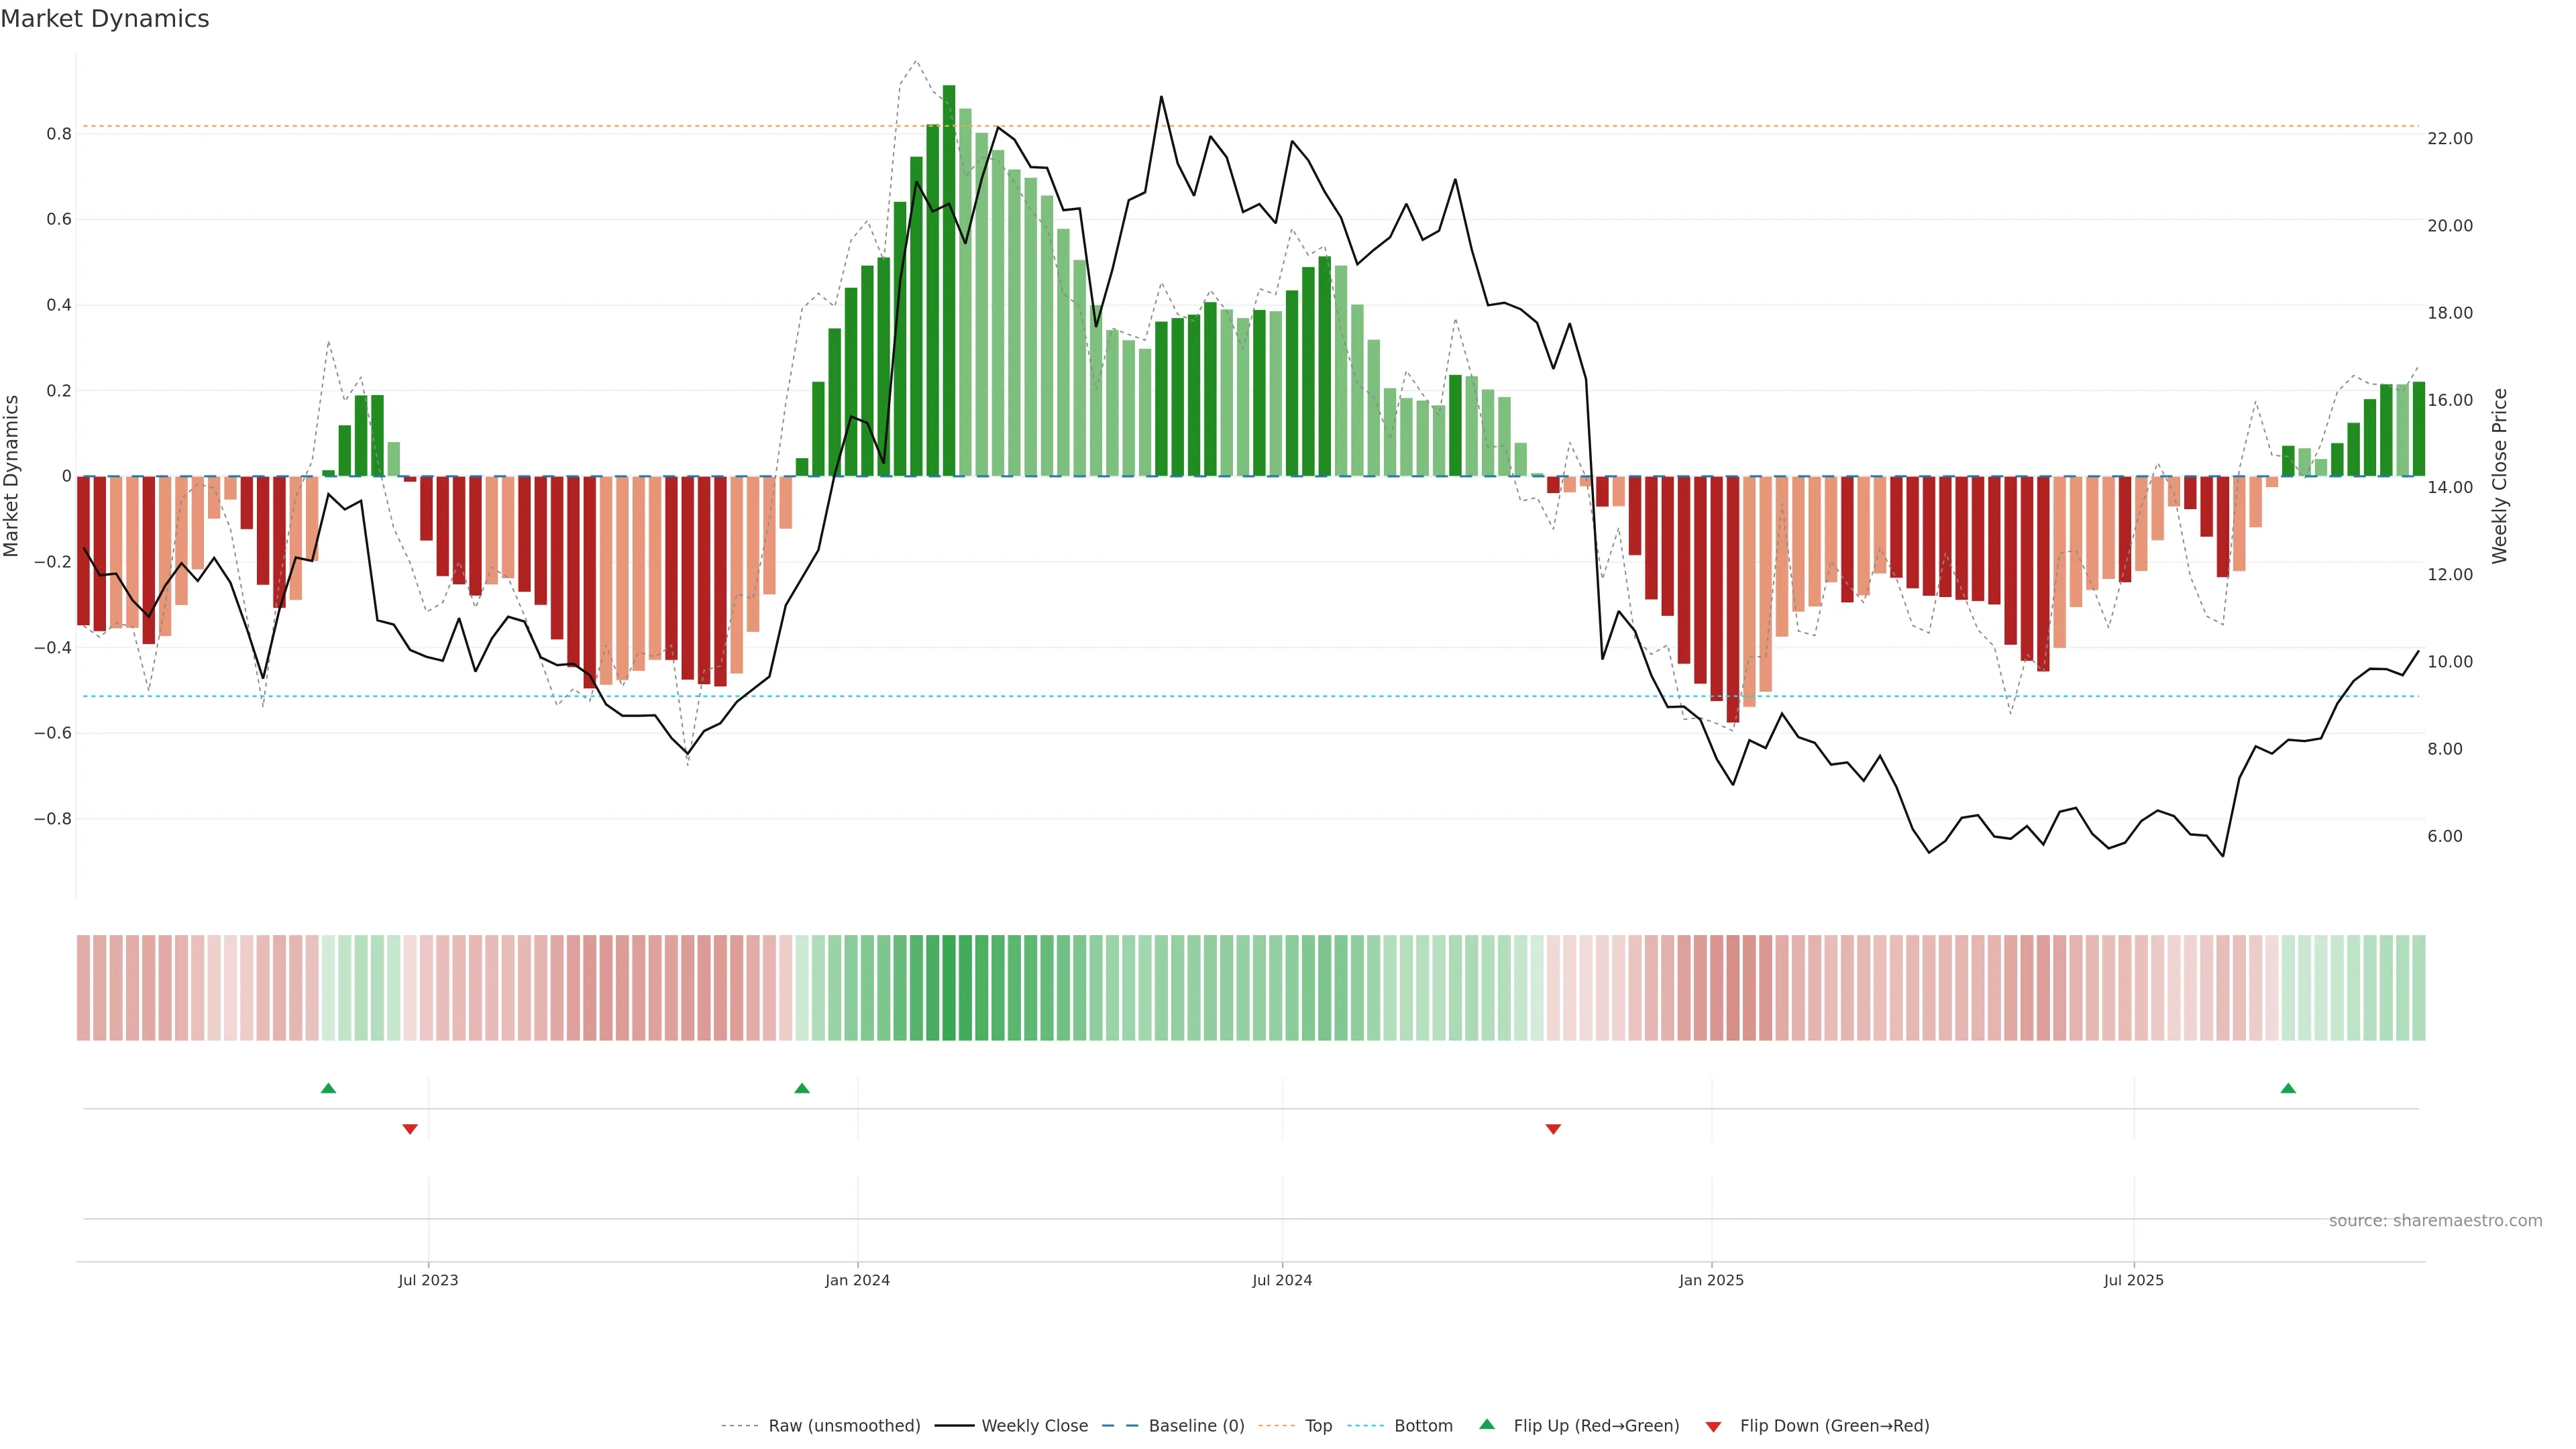Viewport: 2576px width, 1449px height.
Task: Click the Flip Down legend triangle icon
Action: click(x=1713, y=1426)
